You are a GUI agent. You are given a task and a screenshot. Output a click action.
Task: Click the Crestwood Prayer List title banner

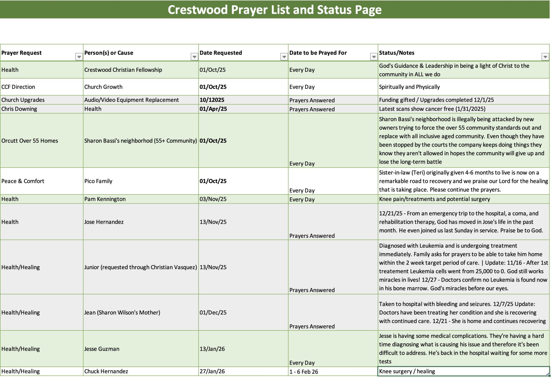[x=274, y=10]
